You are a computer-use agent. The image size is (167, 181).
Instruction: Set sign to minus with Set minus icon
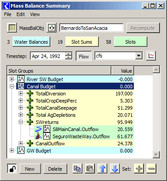151,169
